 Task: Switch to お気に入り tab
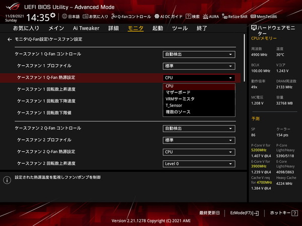[x=26, y=28]
